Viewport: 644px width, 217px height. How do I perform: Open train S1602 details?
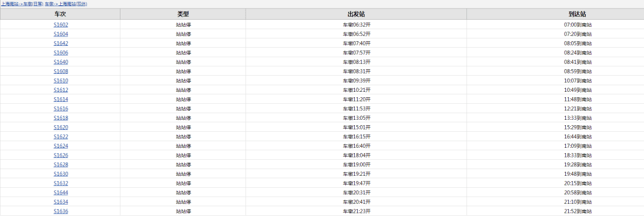pos(61,24)
